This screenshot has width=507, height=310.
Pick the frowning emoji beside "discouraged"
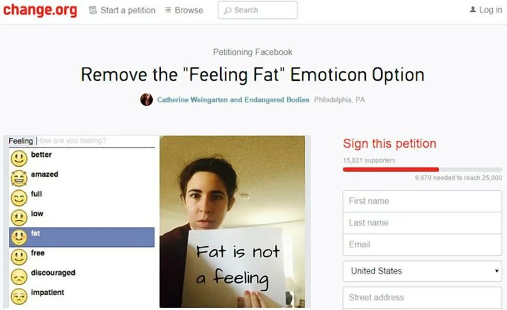(19, 277)
